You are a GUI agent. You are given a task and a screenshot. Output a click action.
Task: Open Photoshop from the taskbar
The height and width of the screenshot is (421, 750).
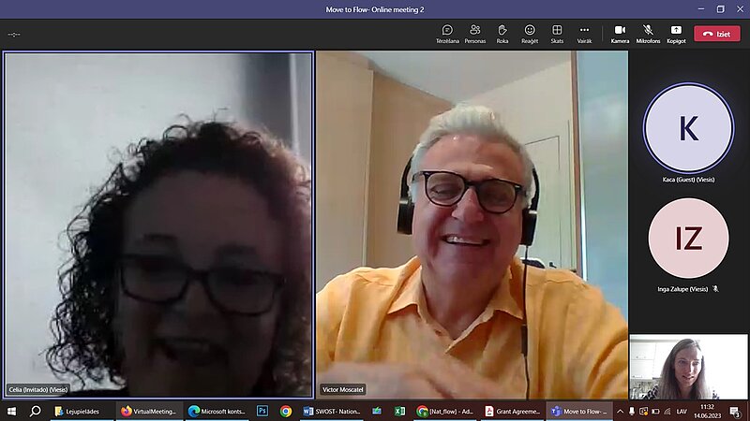pyautogui.click(x=262, y=411)
